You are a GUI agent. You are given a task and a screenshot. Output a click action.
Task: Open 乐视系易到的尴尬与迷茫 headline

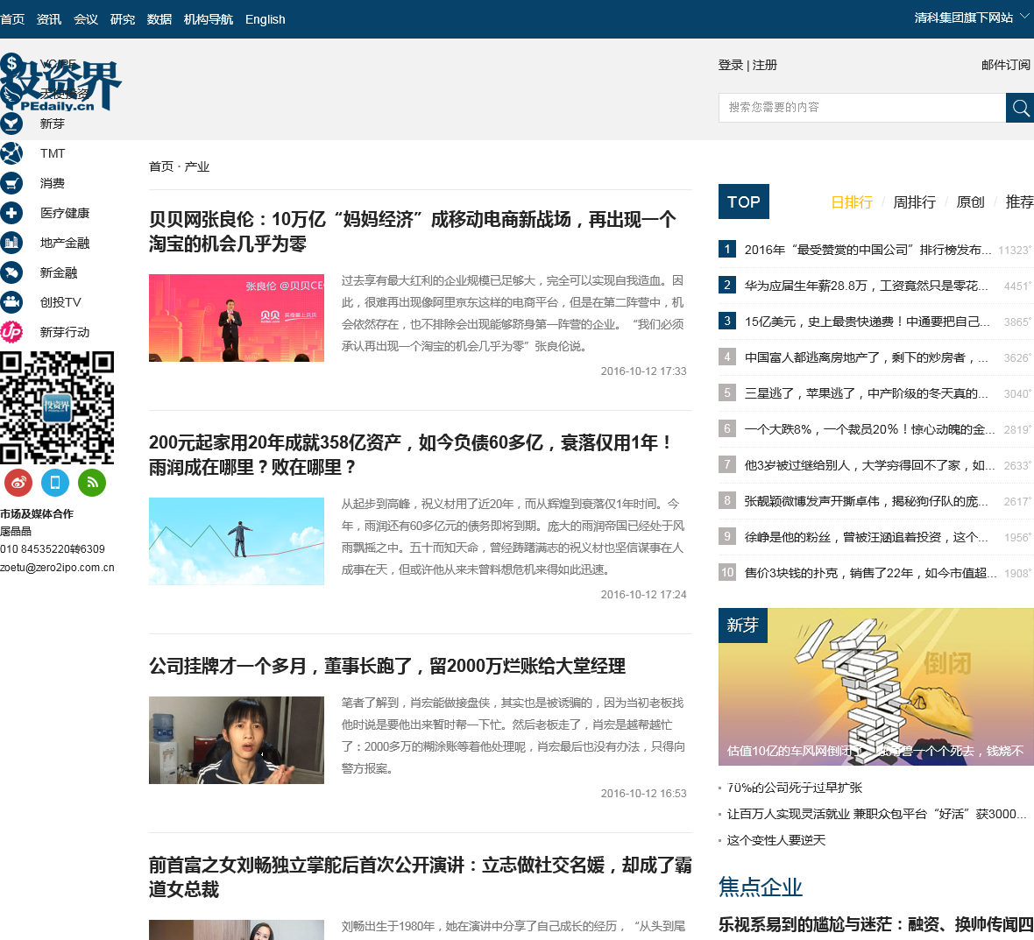[x=875, y=924]
